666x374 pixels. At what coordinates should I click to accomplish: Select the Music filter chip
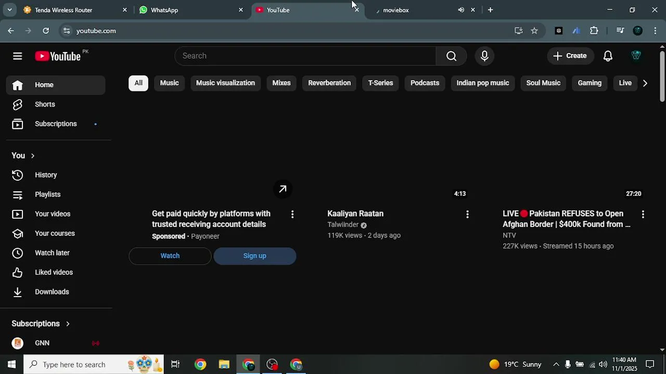coord(169,83)
